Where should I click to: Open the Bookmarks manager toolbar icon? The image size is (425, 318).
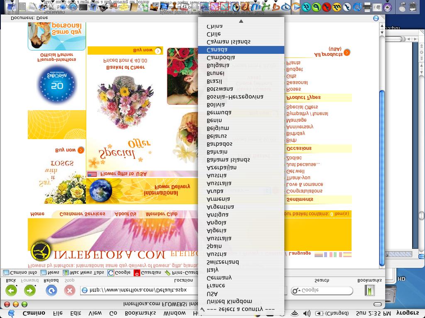[369, 290]
